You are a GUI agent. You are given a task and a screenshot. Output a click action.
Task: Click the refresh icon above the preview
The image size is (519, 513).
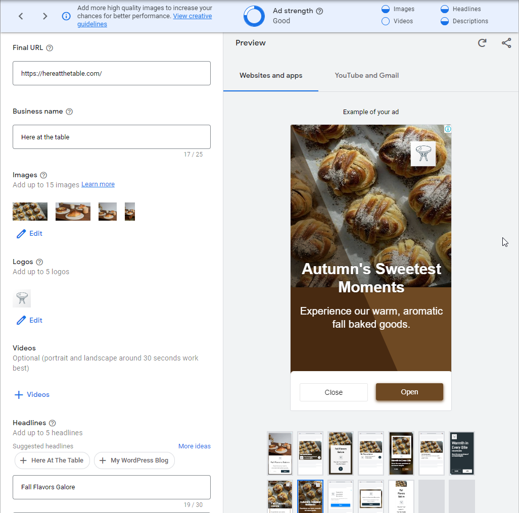pyautogui.click(x=482, y=43)
